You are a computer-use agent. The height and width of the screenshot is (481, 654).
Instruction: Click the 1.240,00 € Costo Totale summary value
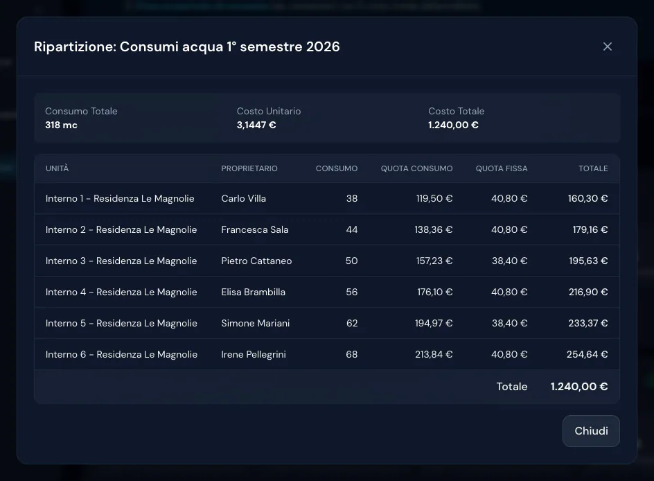[453, 125]
